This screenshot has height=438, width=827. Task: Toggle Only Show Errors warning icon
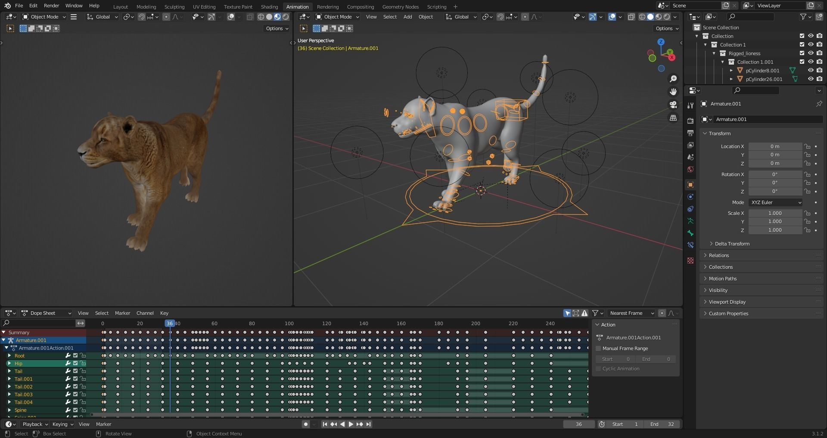[x=584, y=313]
